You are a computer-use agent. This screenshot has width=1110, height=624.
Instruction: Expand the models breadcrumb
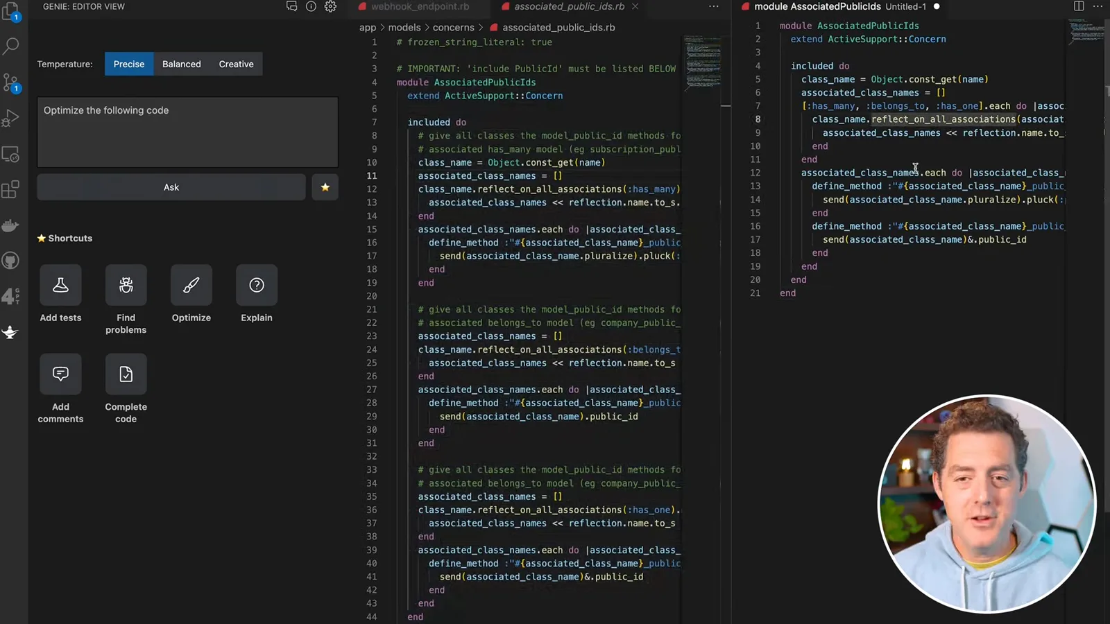click(x=404, y=28)
